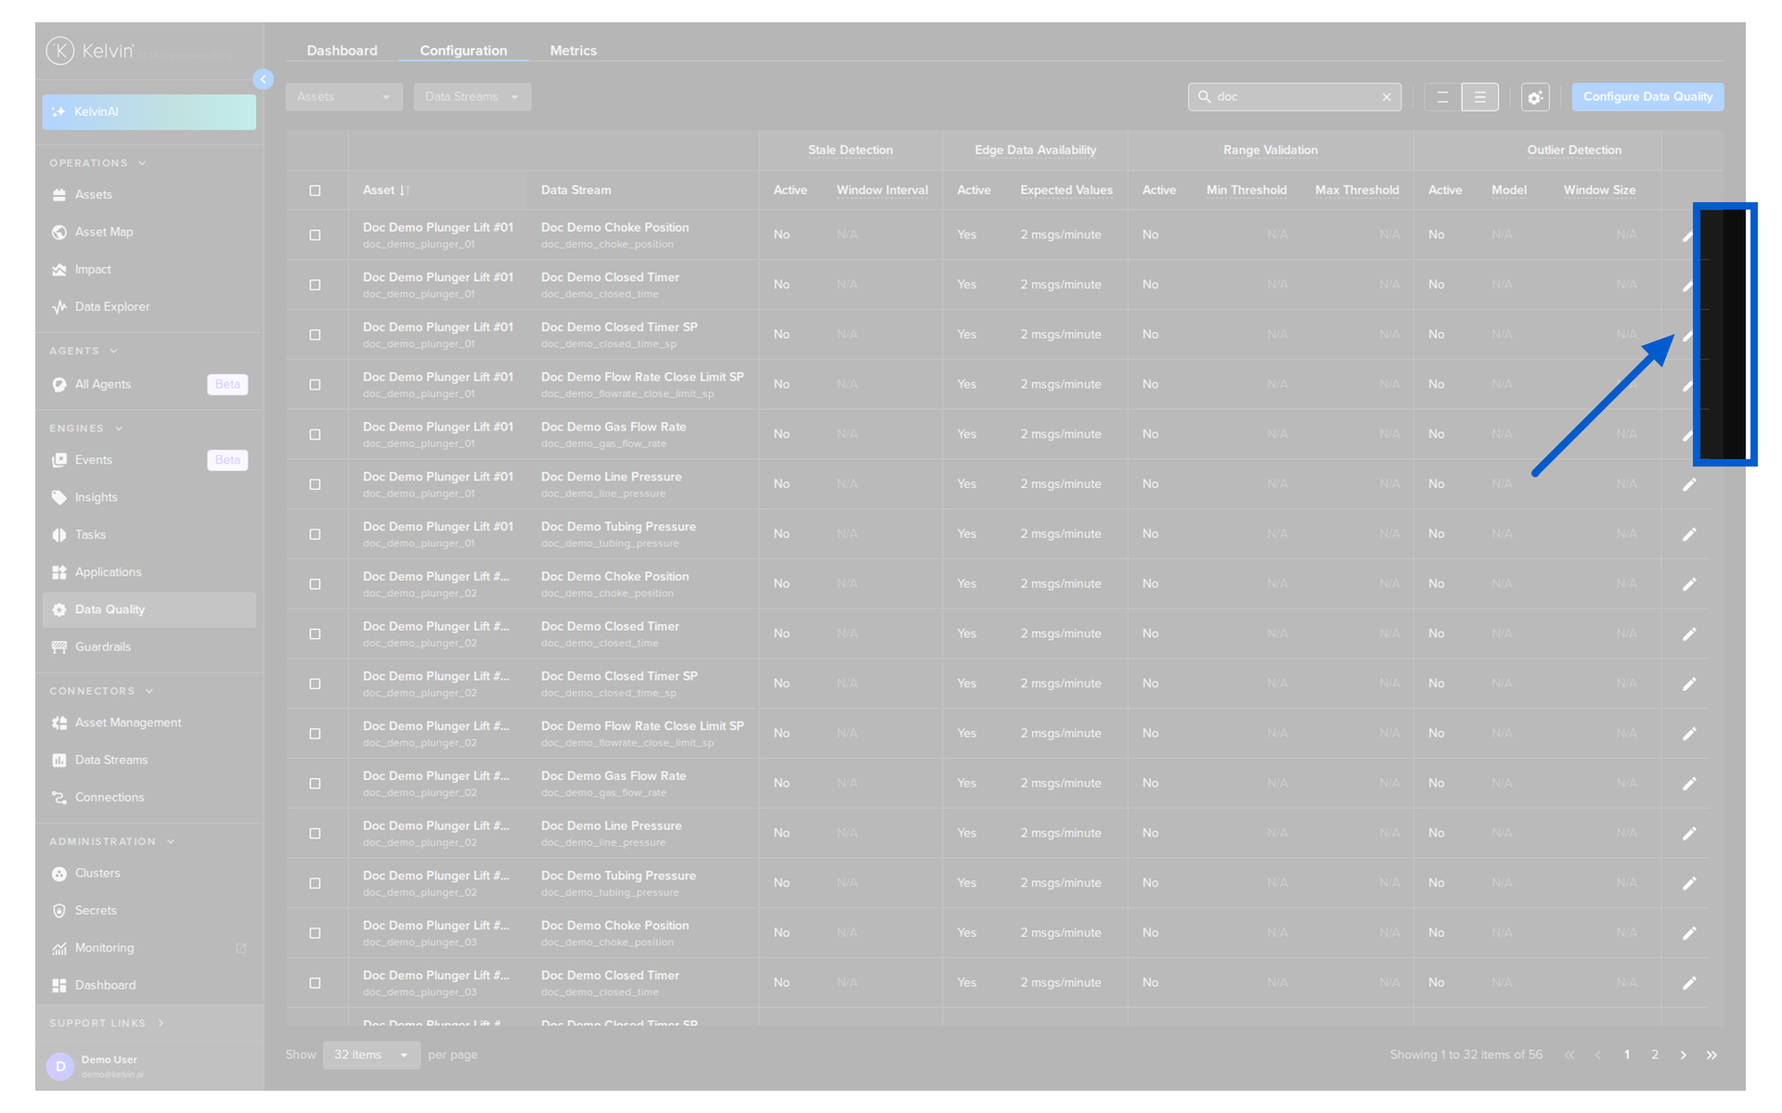This screenshot has height=1113, width=1782.
Task: Clear the search field text
Action: 1387,96
